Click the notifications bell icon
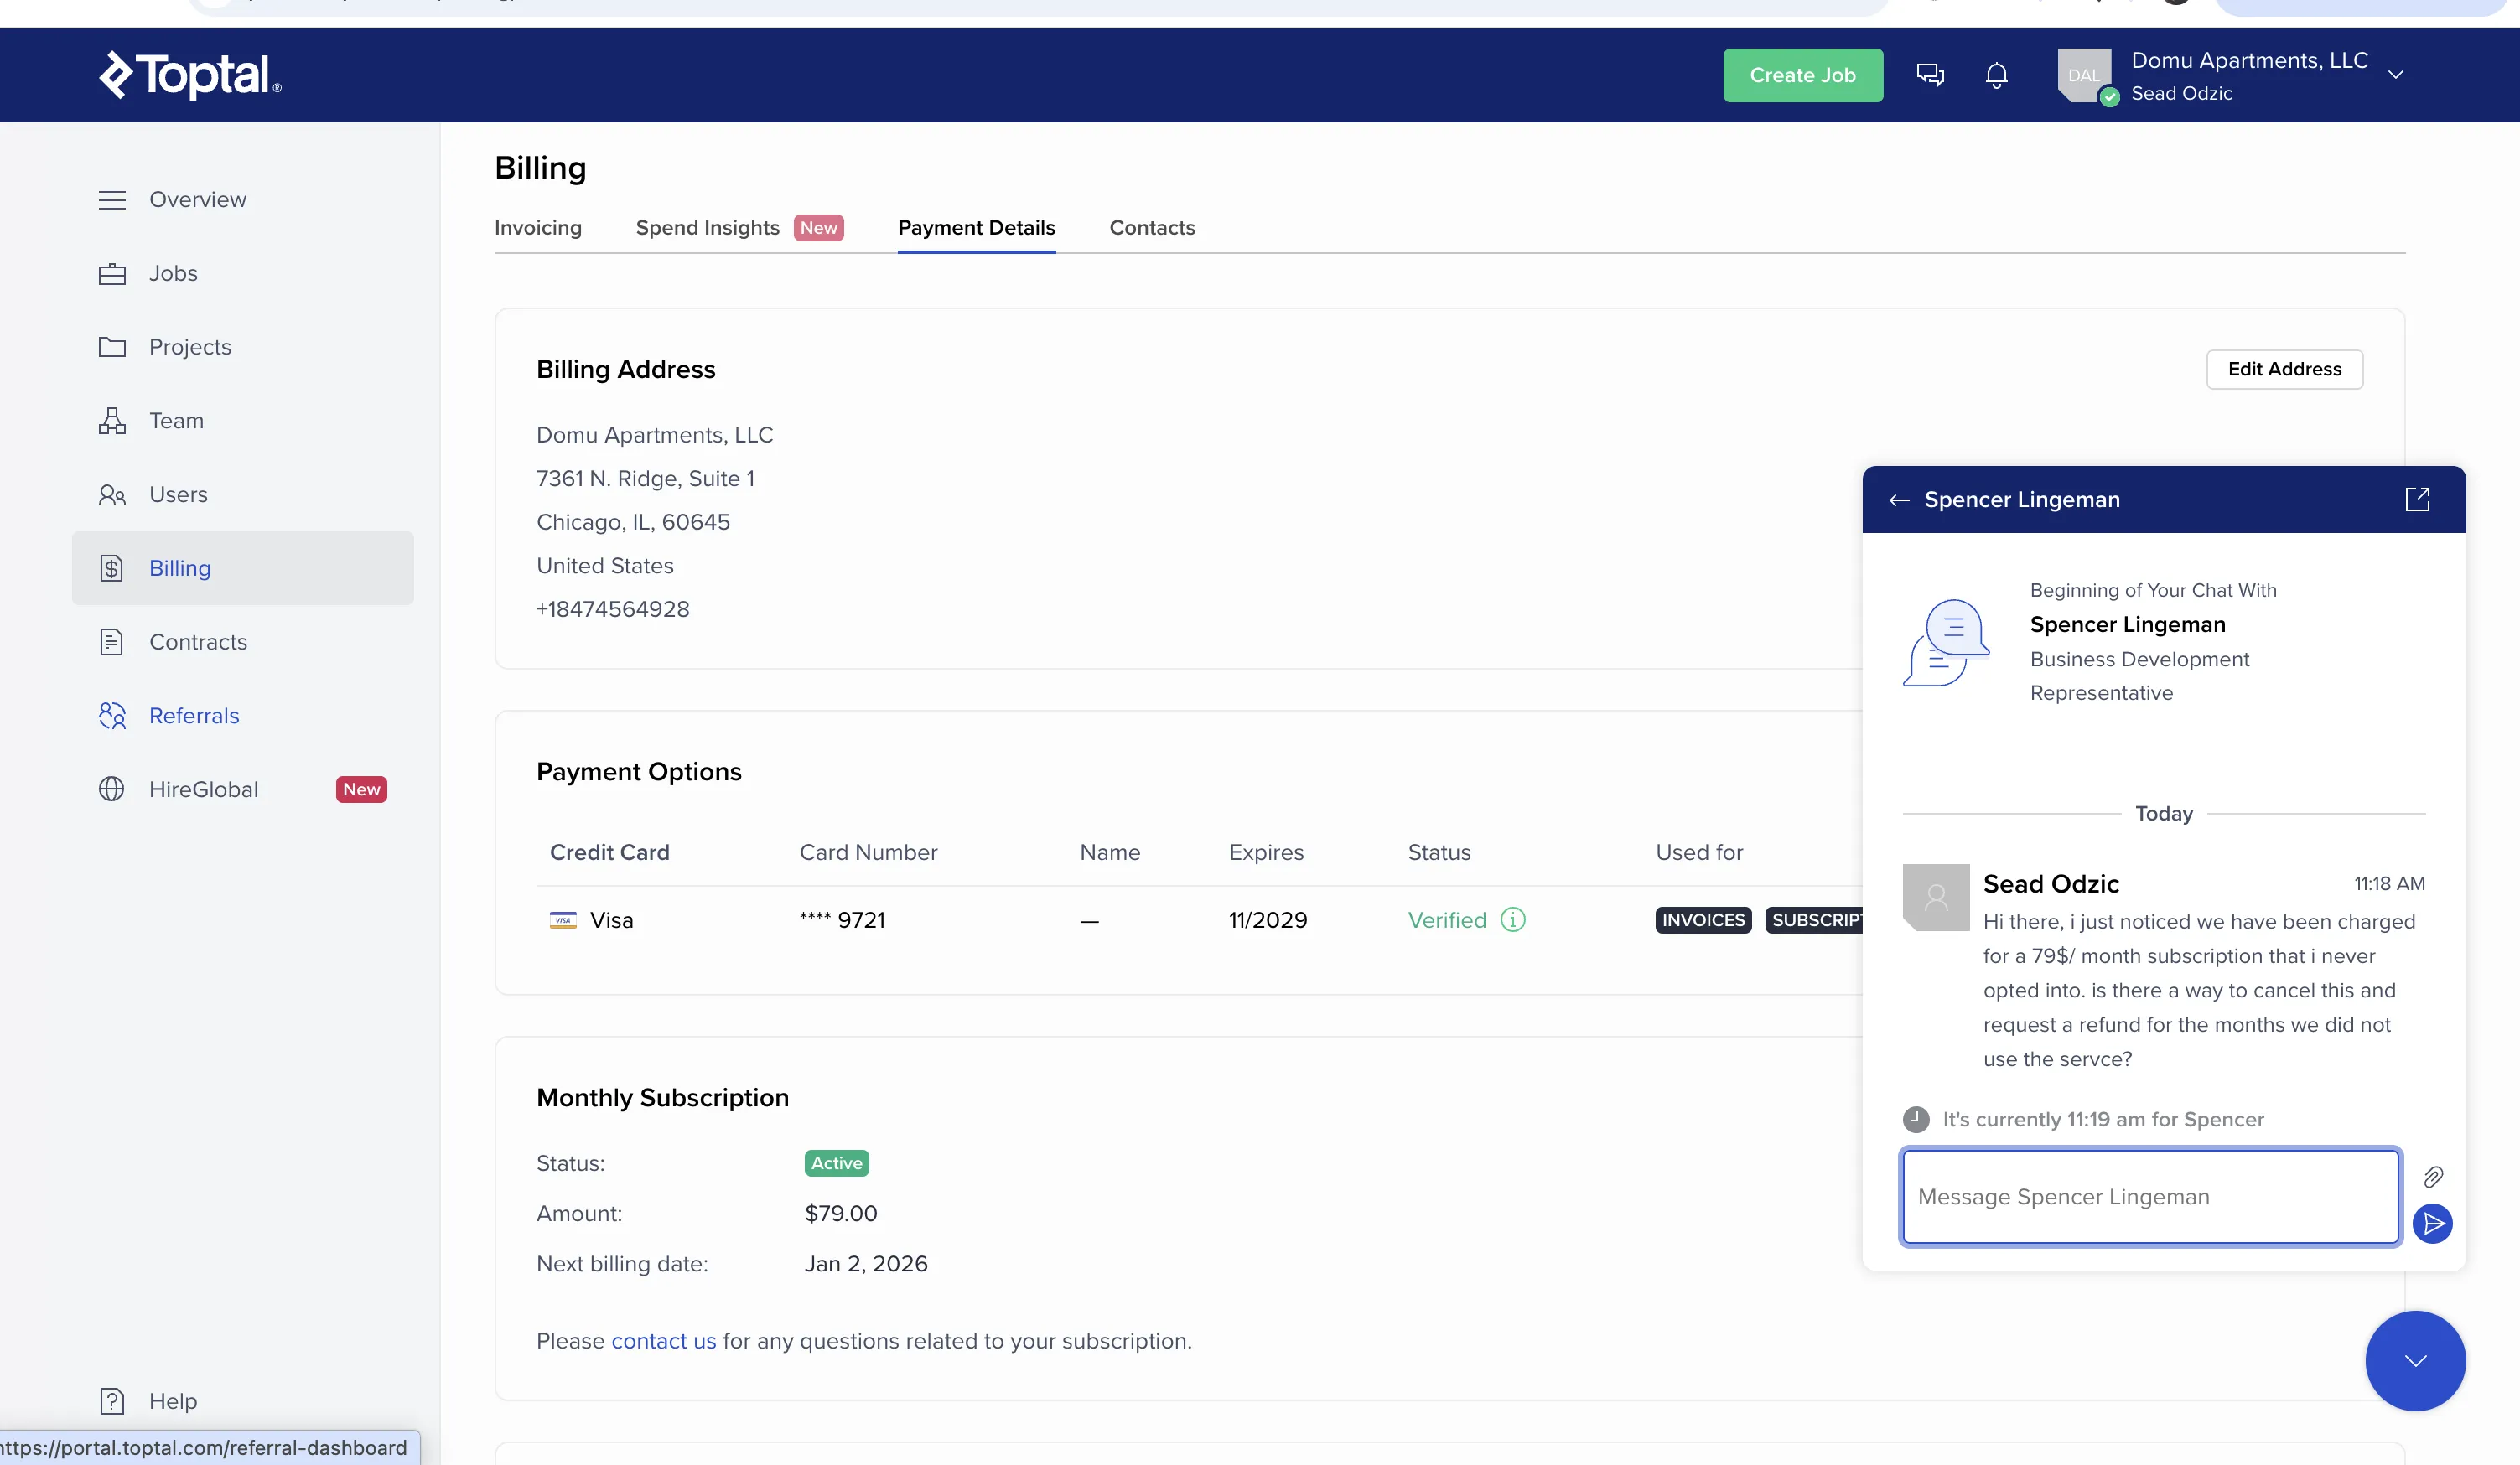2520x1465 pixels. 1996,75
